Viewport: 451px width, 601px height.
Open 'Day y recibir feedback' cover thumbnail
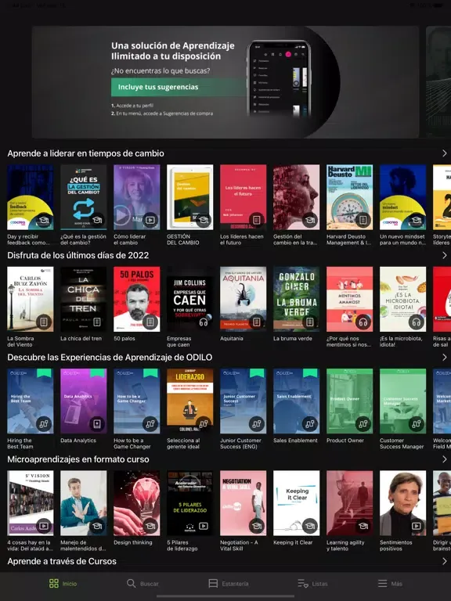point(31,197)
